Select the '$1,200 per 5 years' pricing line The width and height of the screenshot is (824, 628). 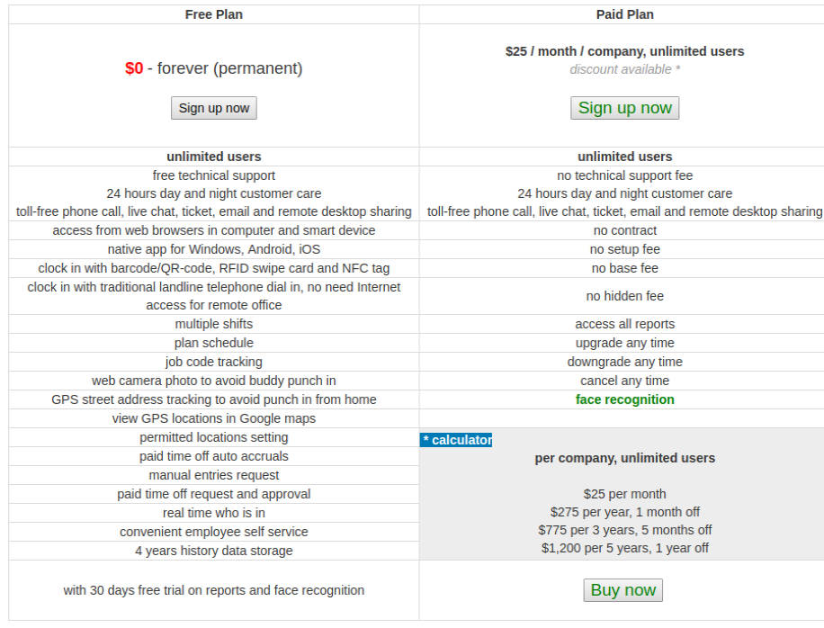pyautogui.click(x=624, y=547)
